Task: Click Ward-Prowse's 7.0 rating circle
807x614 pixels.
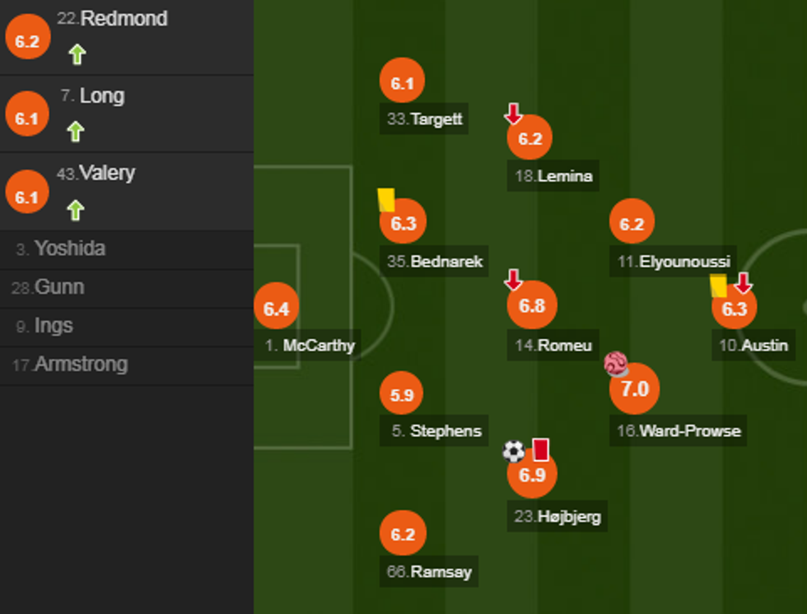Action: 634,389
